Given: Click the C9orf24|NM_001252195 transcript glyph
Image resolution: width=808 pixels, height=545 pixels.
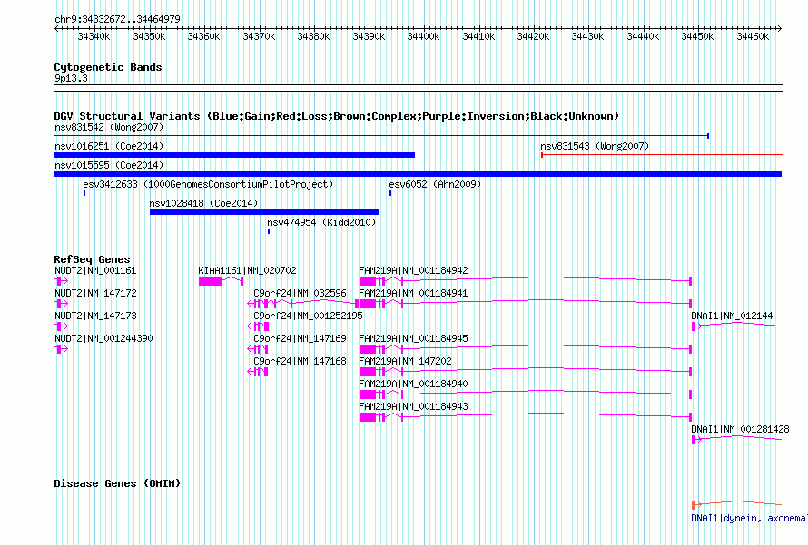Looking at the screenshot, I should tap(258, 326).
